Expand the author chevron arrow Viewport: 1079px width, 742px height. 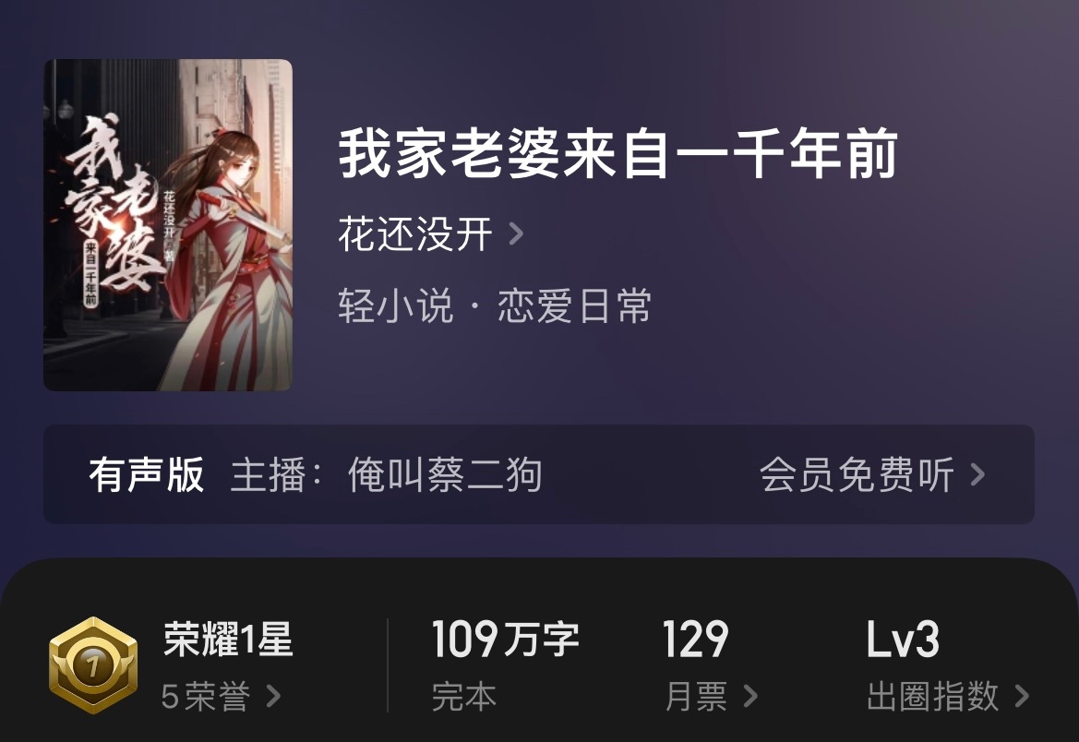point(516,234)
